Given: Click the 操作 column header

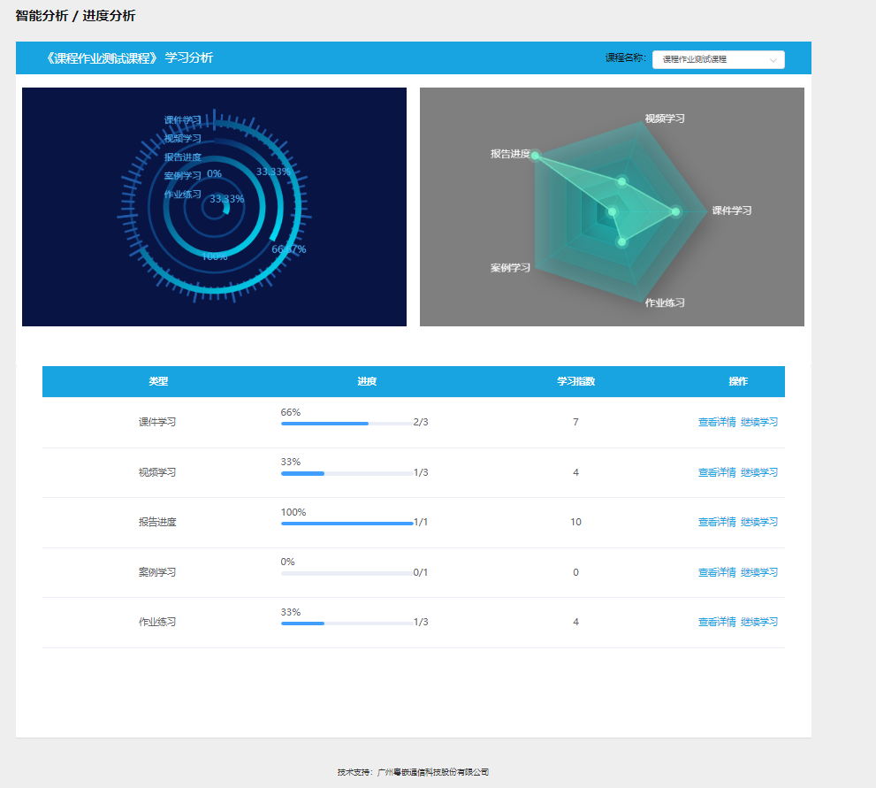Looking at the screenshot, I should point(738,382).
